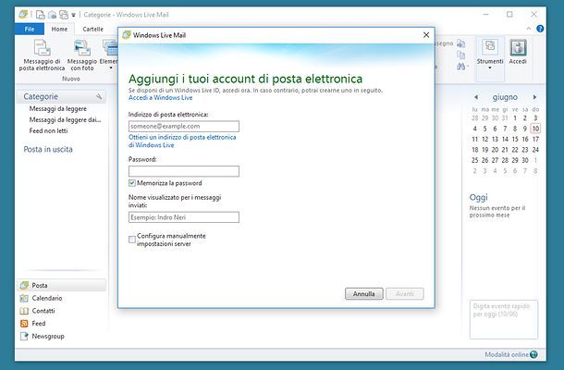564x370 pixels.
Task: Click the Accedi icon in ribbon
Action: pos(518,47)
